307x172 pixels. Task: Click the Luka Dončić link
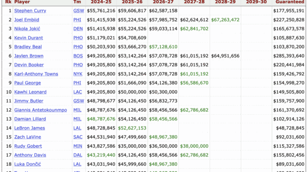pyautogui.click(x=28, y=164)
